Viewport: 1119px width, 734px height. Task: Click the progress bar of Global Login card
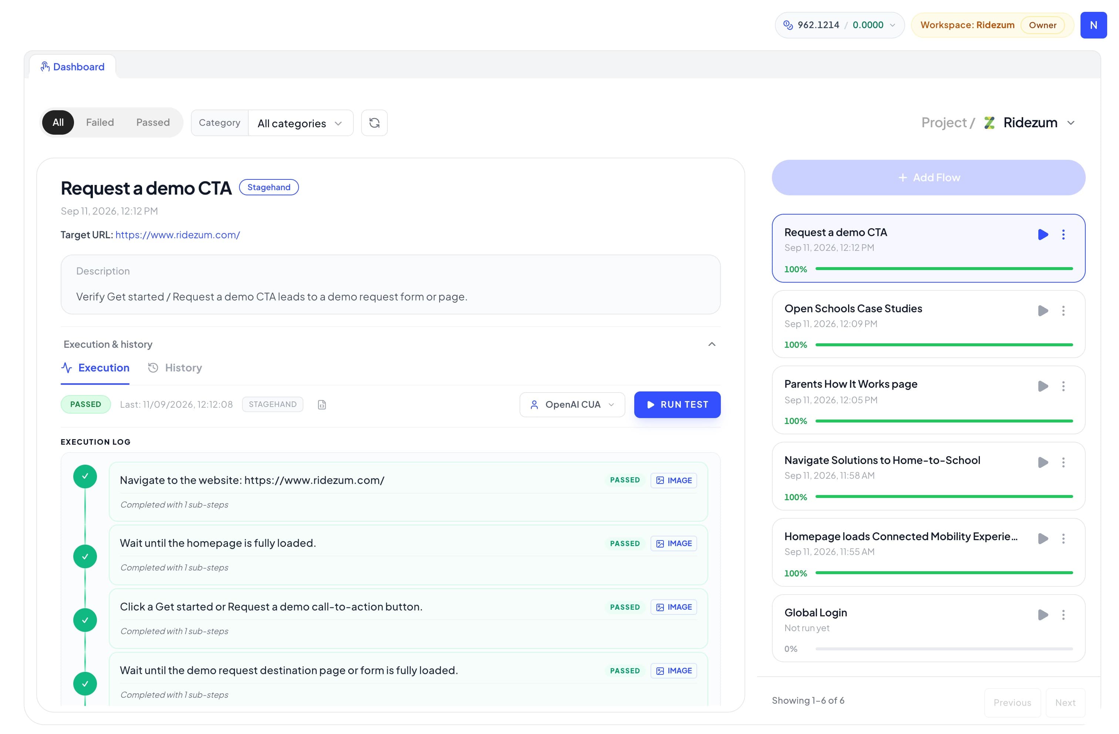coord(944,649)
